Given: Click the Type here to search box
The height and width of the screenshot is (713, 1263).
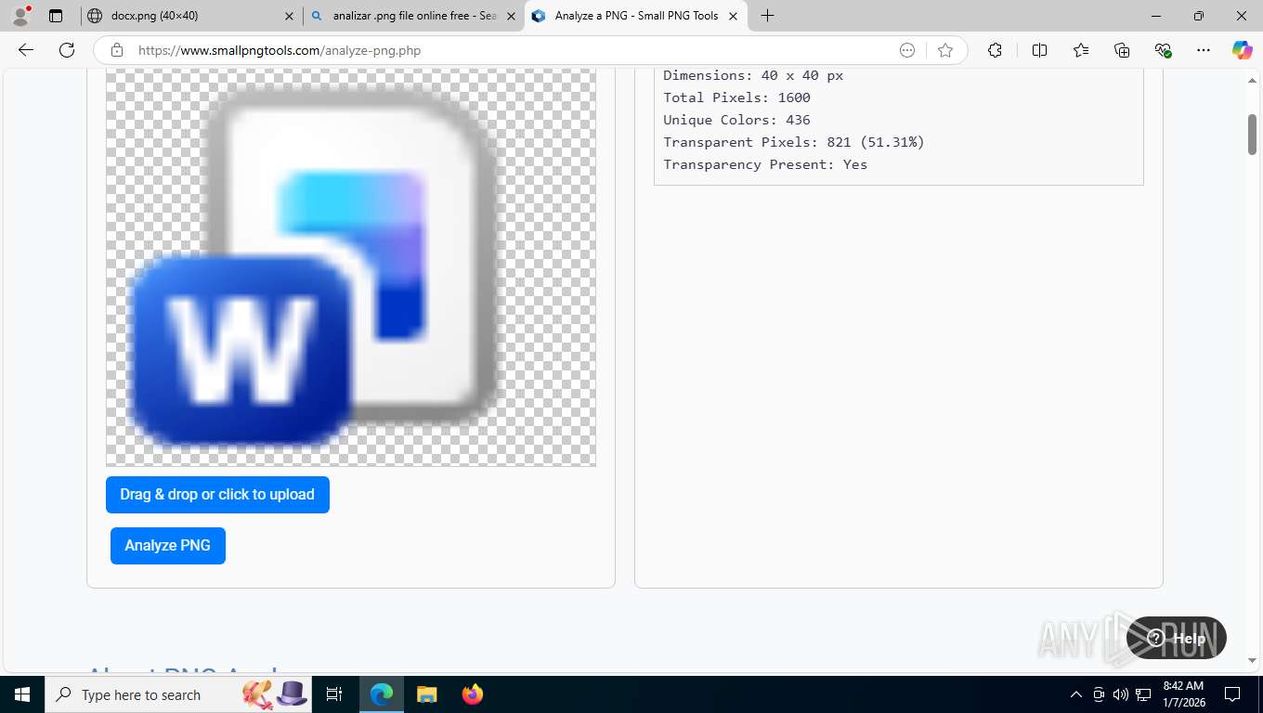Looking at the screenshot, I should (176, 694).
